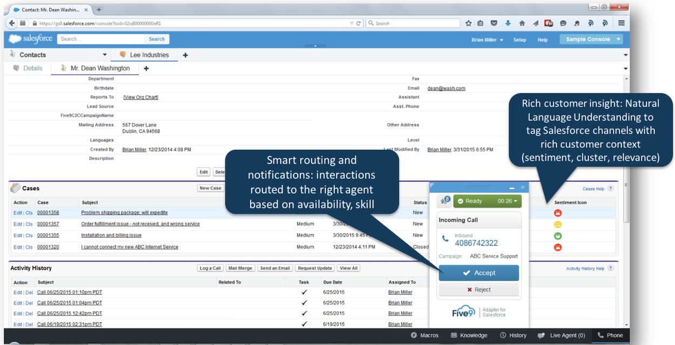Bookmark this page with the star icon

tap(468, 23)
